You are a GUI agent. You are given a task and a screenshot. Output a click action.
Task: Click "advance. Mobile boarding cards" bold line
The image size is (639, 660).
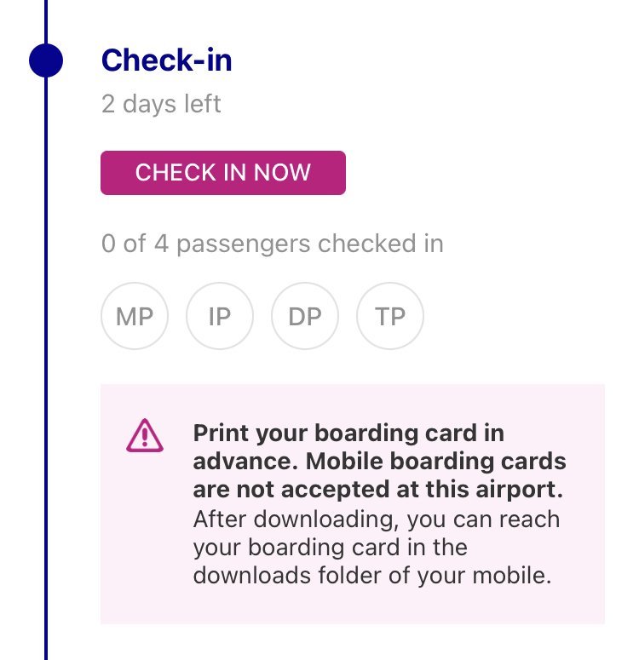[379, 462]
